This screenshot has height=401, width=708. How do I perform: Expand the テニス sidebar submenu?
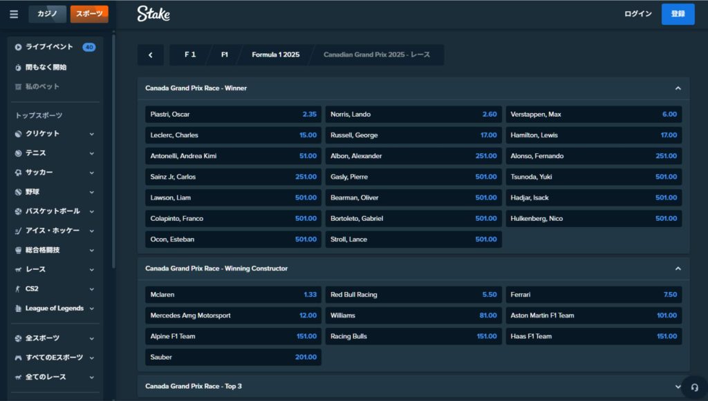coord(92,153)
